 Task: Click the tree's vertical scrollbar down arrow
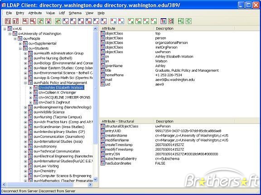[95, 179]
